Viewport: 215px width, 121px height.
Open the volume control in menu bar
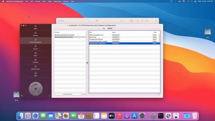point(179,1)
